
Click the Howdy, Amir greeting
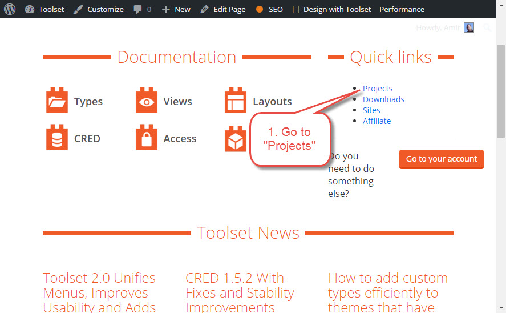coord(438,28)
